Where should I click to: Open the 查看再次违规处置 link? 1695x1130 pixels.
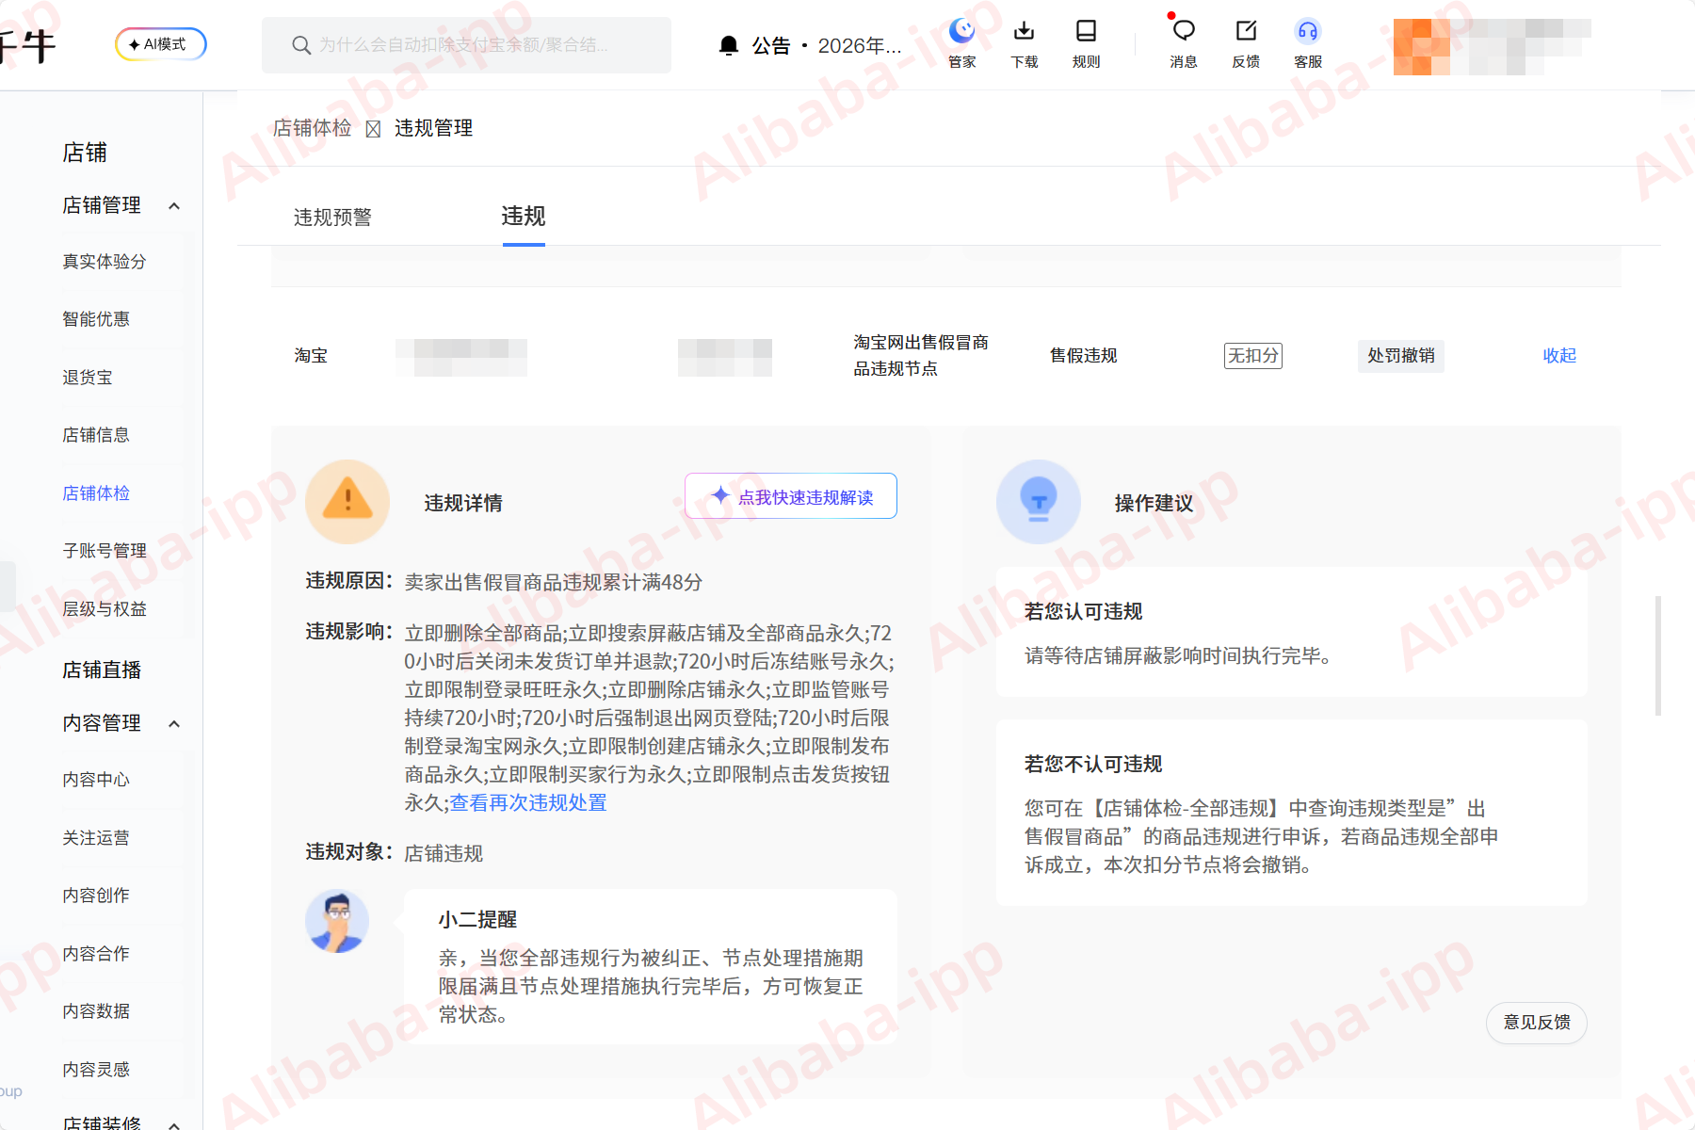click(x=528, y=802)
